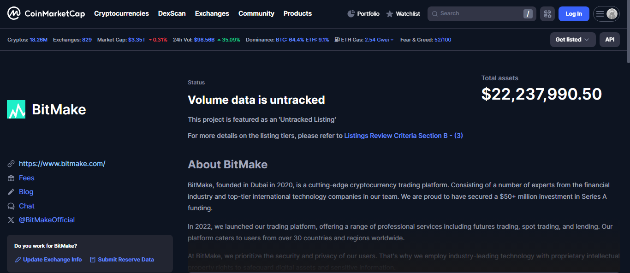Click the BitMake name next to logo
Viewport: 630px width, 273px height.
click(59, 109)
